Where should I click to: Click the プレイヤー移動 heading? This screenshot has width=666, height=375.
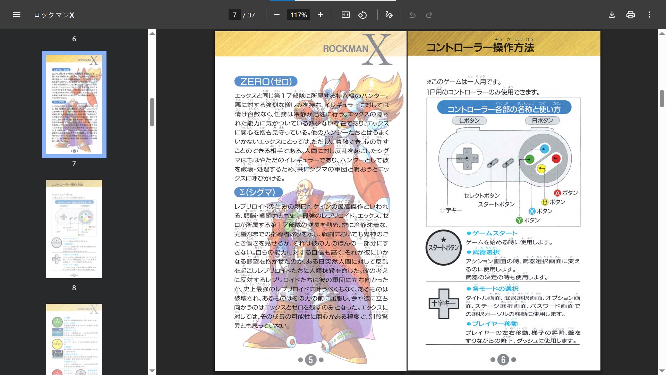point(492,324)
